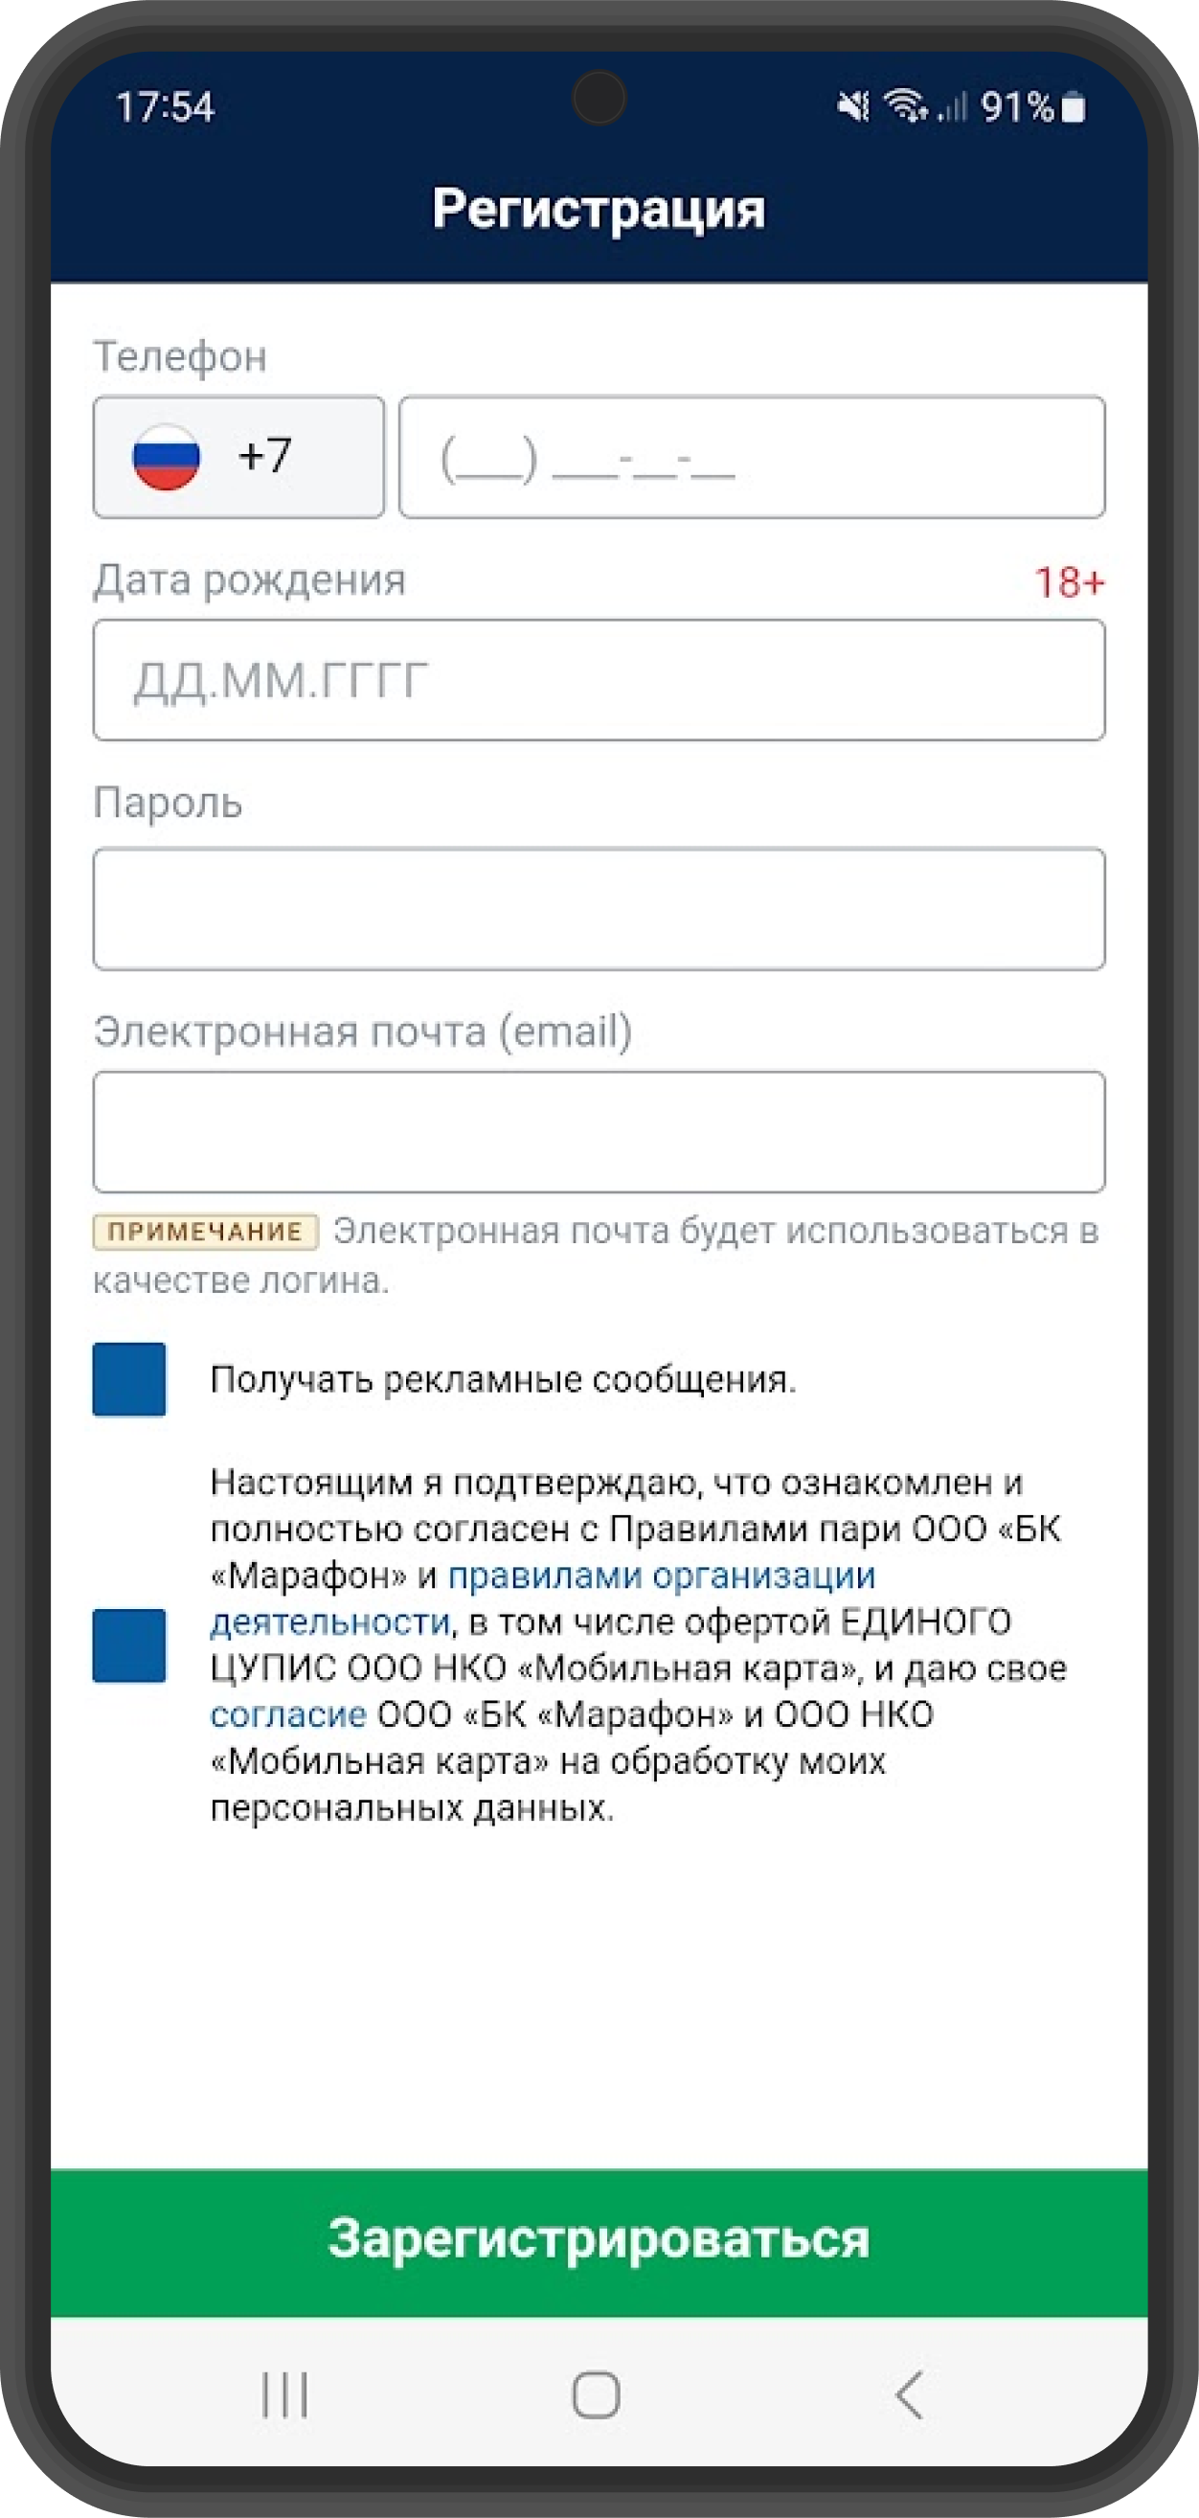Screen dimensions: 1199x2518
Task: Tap the muted sound status icon
Action: tap(853, 106)
